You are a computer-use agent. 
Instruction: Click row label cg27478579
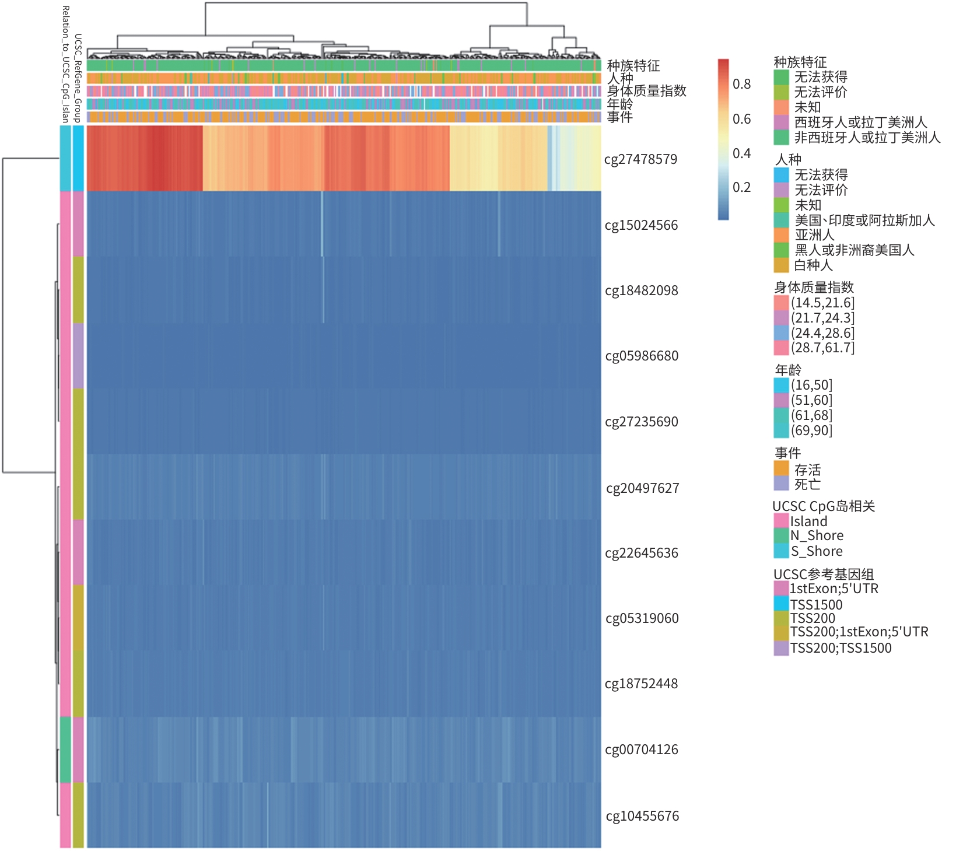click(640, 159)
